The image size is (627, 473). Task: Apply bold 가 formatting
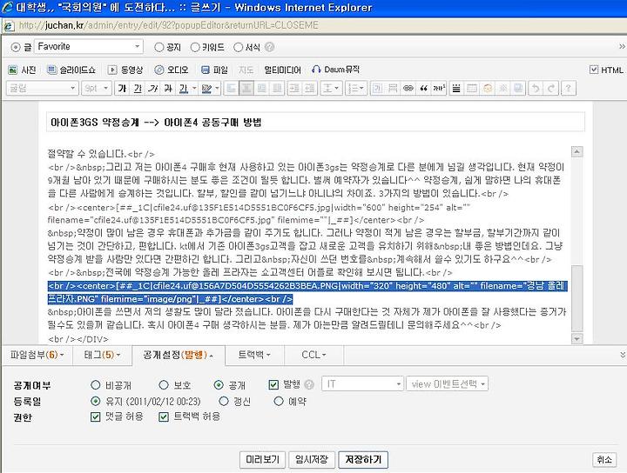click(x=123, y=88)
